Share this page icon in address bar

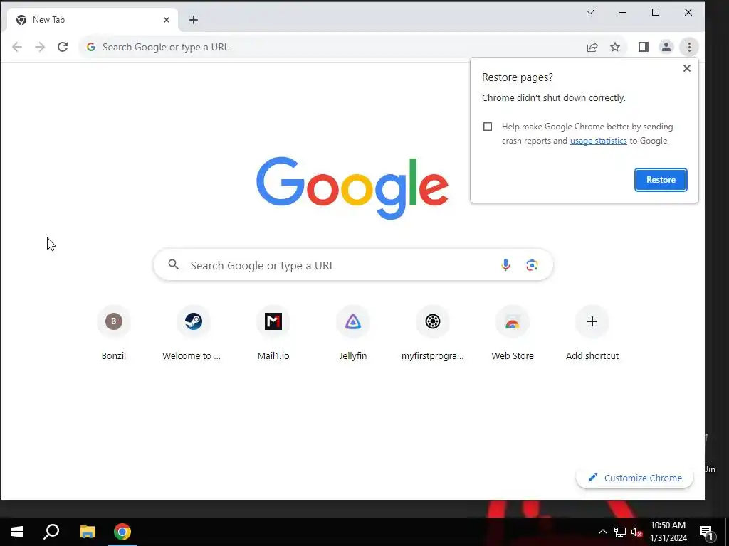tap(592, 47)
